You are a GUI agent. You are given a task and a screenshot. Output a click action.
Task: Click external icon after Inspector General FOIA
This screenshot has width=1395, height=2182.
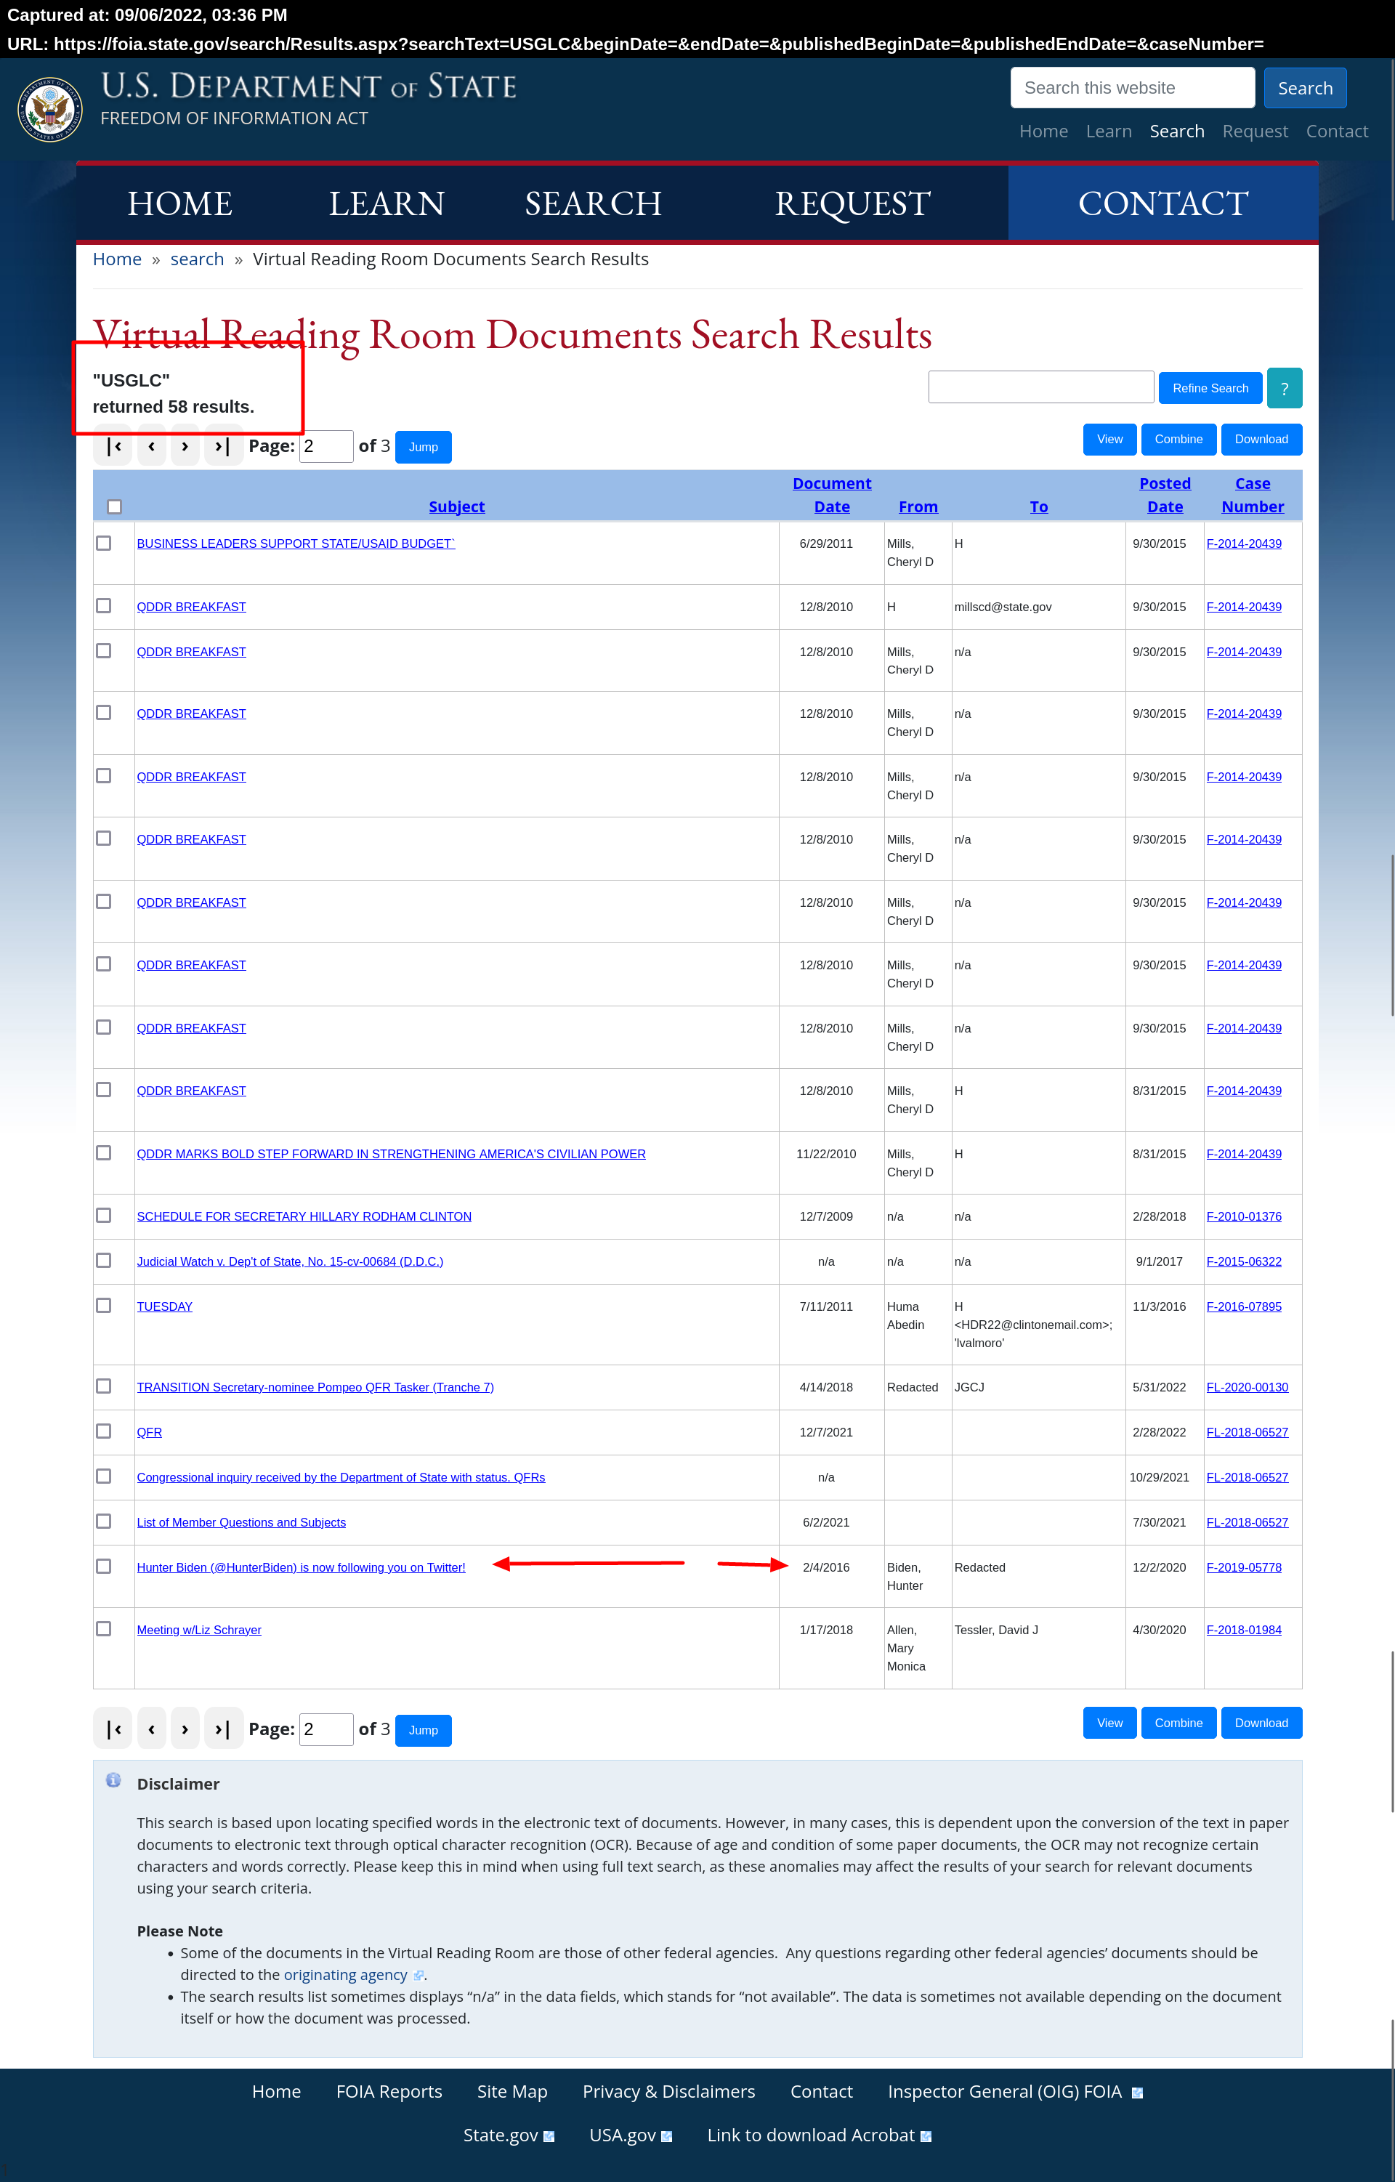1137,2093
